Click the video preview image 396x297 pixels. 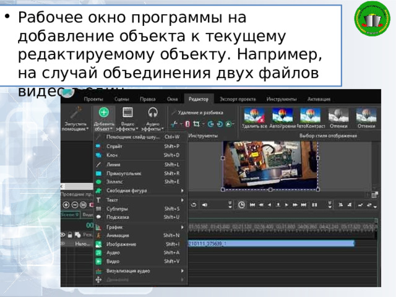coord(270,165)
